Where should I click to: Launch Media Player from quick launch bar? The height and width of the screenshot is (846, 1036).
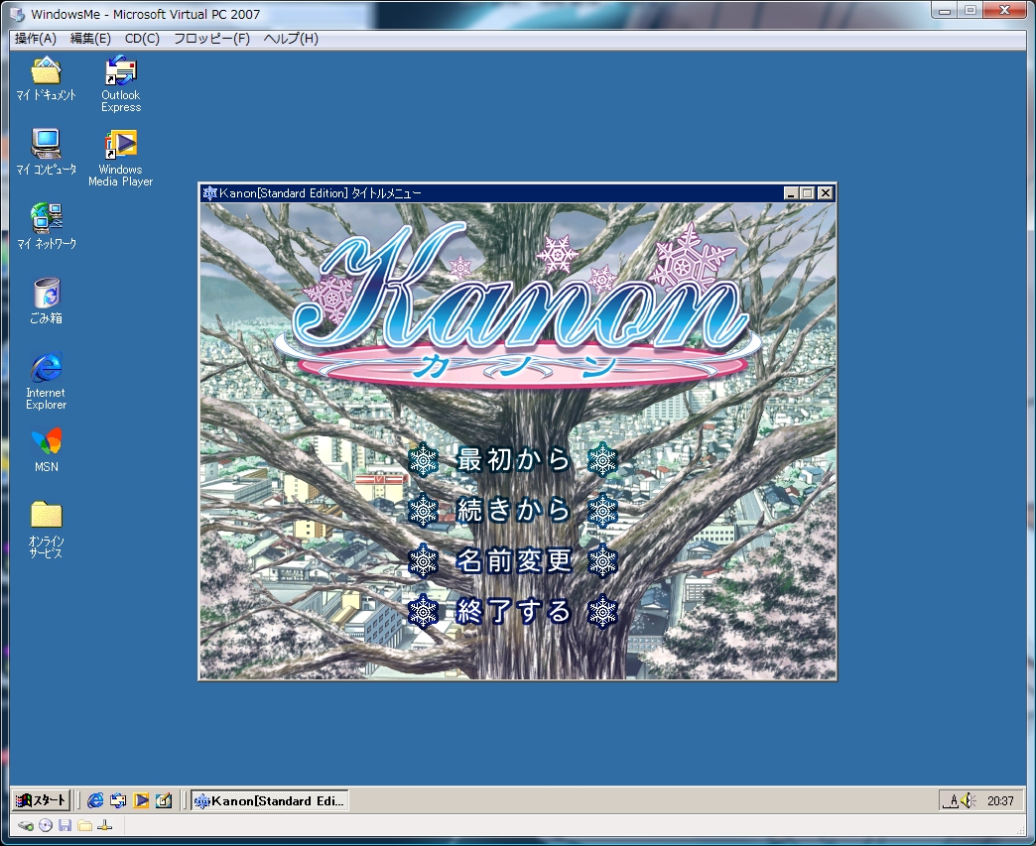[141, 800]
